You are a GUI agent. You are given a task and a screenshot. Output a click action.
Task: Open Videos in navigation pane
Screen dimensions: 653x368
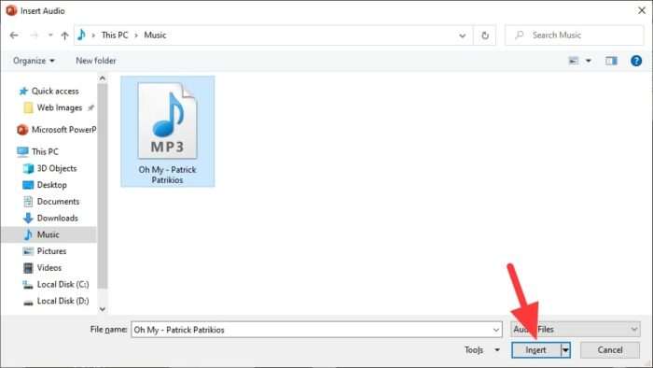pos(49,267)
